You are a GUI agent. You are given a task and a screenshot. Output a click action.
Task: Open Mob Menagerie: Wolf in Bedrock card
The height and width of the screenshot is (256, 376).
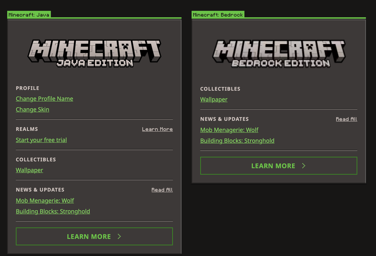click(x=229, y=130)
